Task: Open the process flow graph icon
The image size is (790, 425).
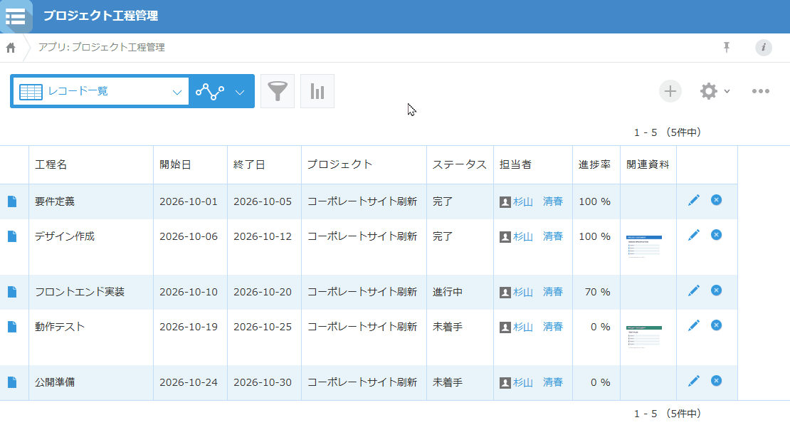Action: (210, 92)
